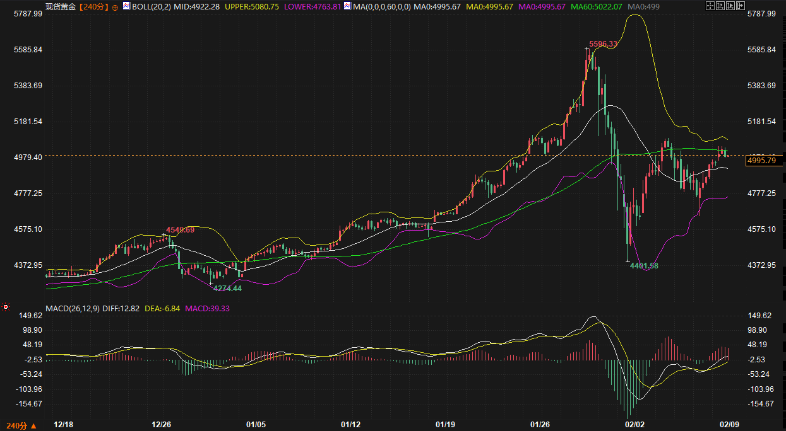This screenshot has width=786, height=431.
Task: Click the 4274.44 low price label
Action: coord(227,288)
